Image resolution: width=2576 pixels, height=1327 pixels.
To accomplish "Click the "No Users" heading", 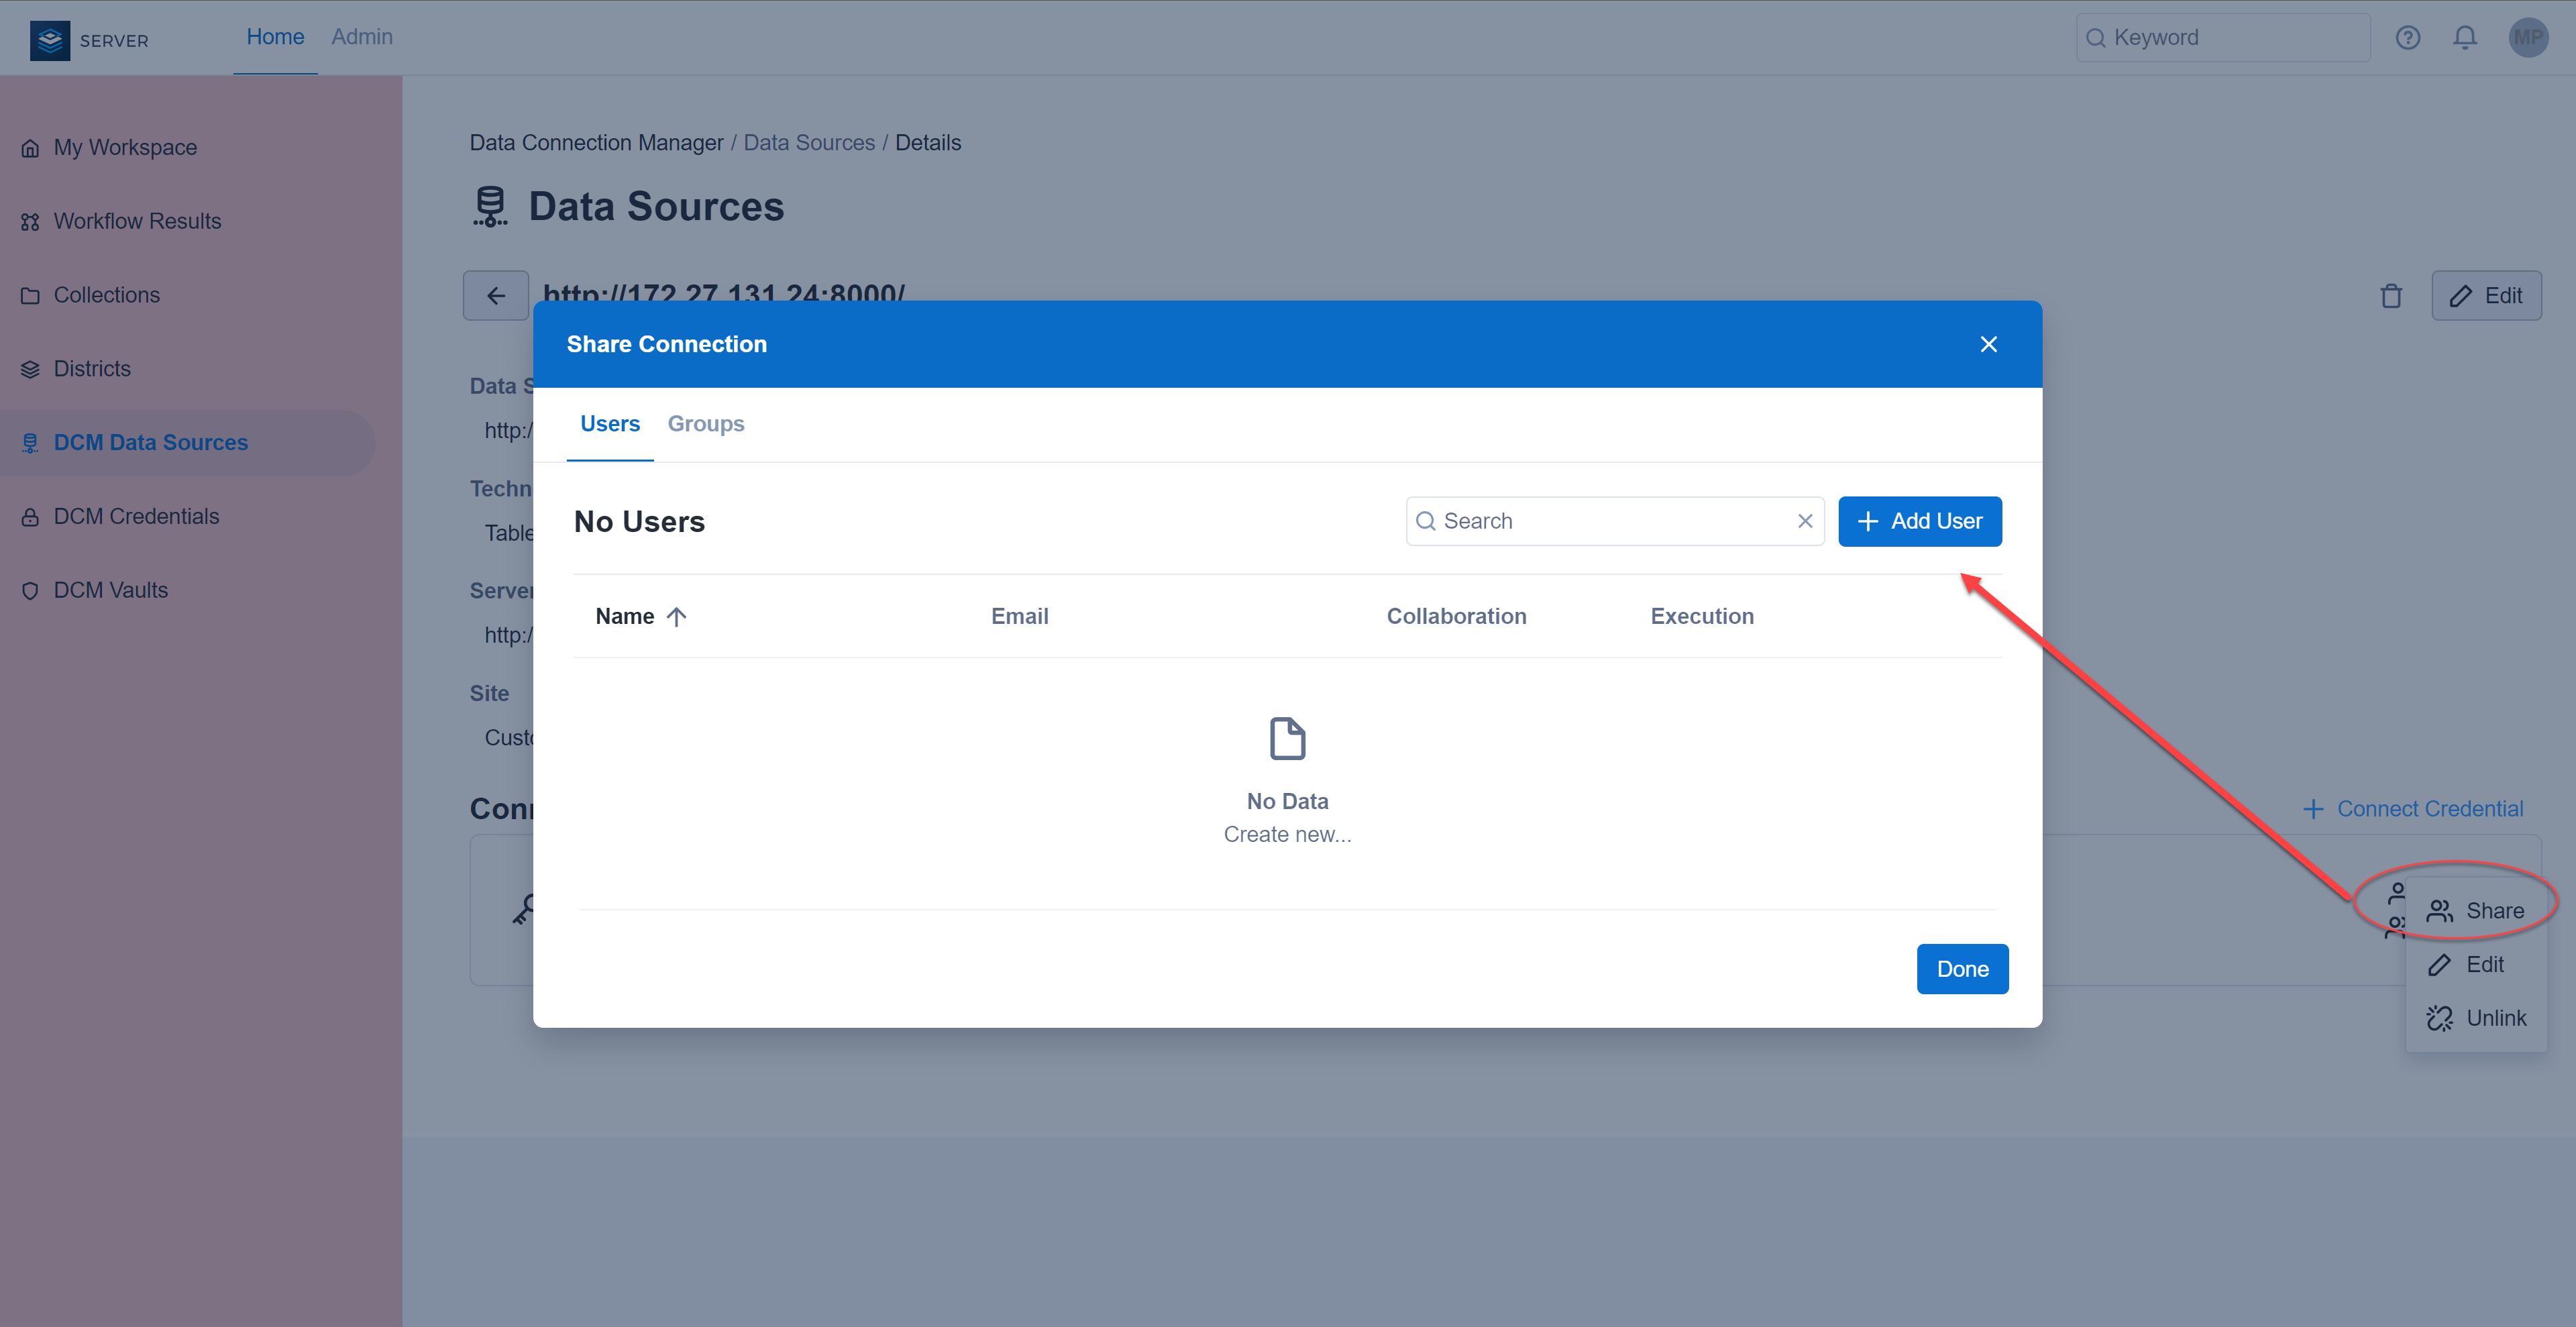I will 639,522.
